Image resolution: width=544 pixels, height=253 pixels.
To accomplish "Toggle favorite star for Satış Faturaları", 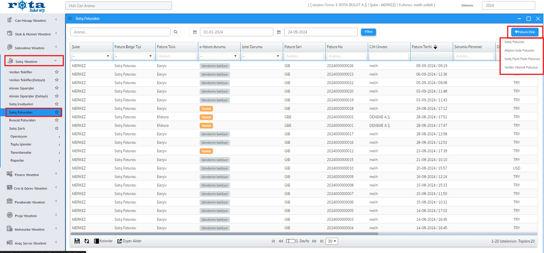I will point(57,112).
